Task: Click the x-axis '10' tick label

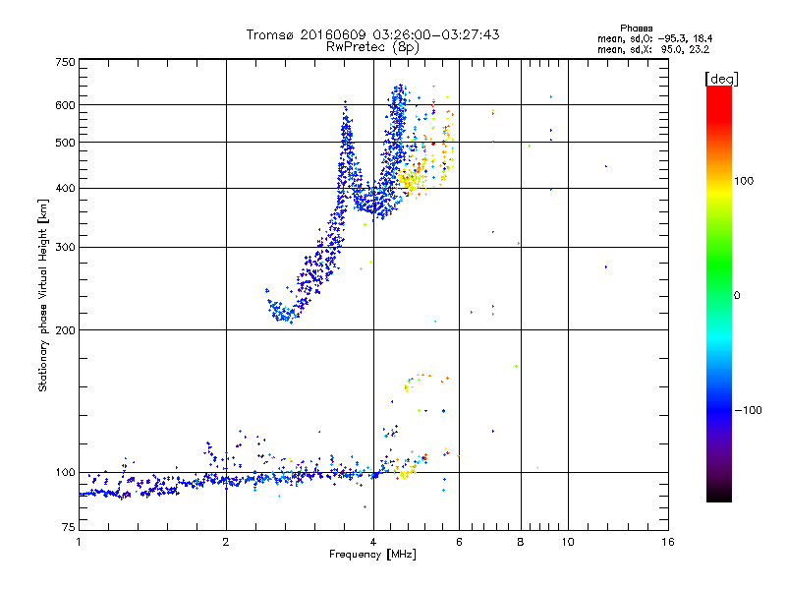Action: [568, 542]
